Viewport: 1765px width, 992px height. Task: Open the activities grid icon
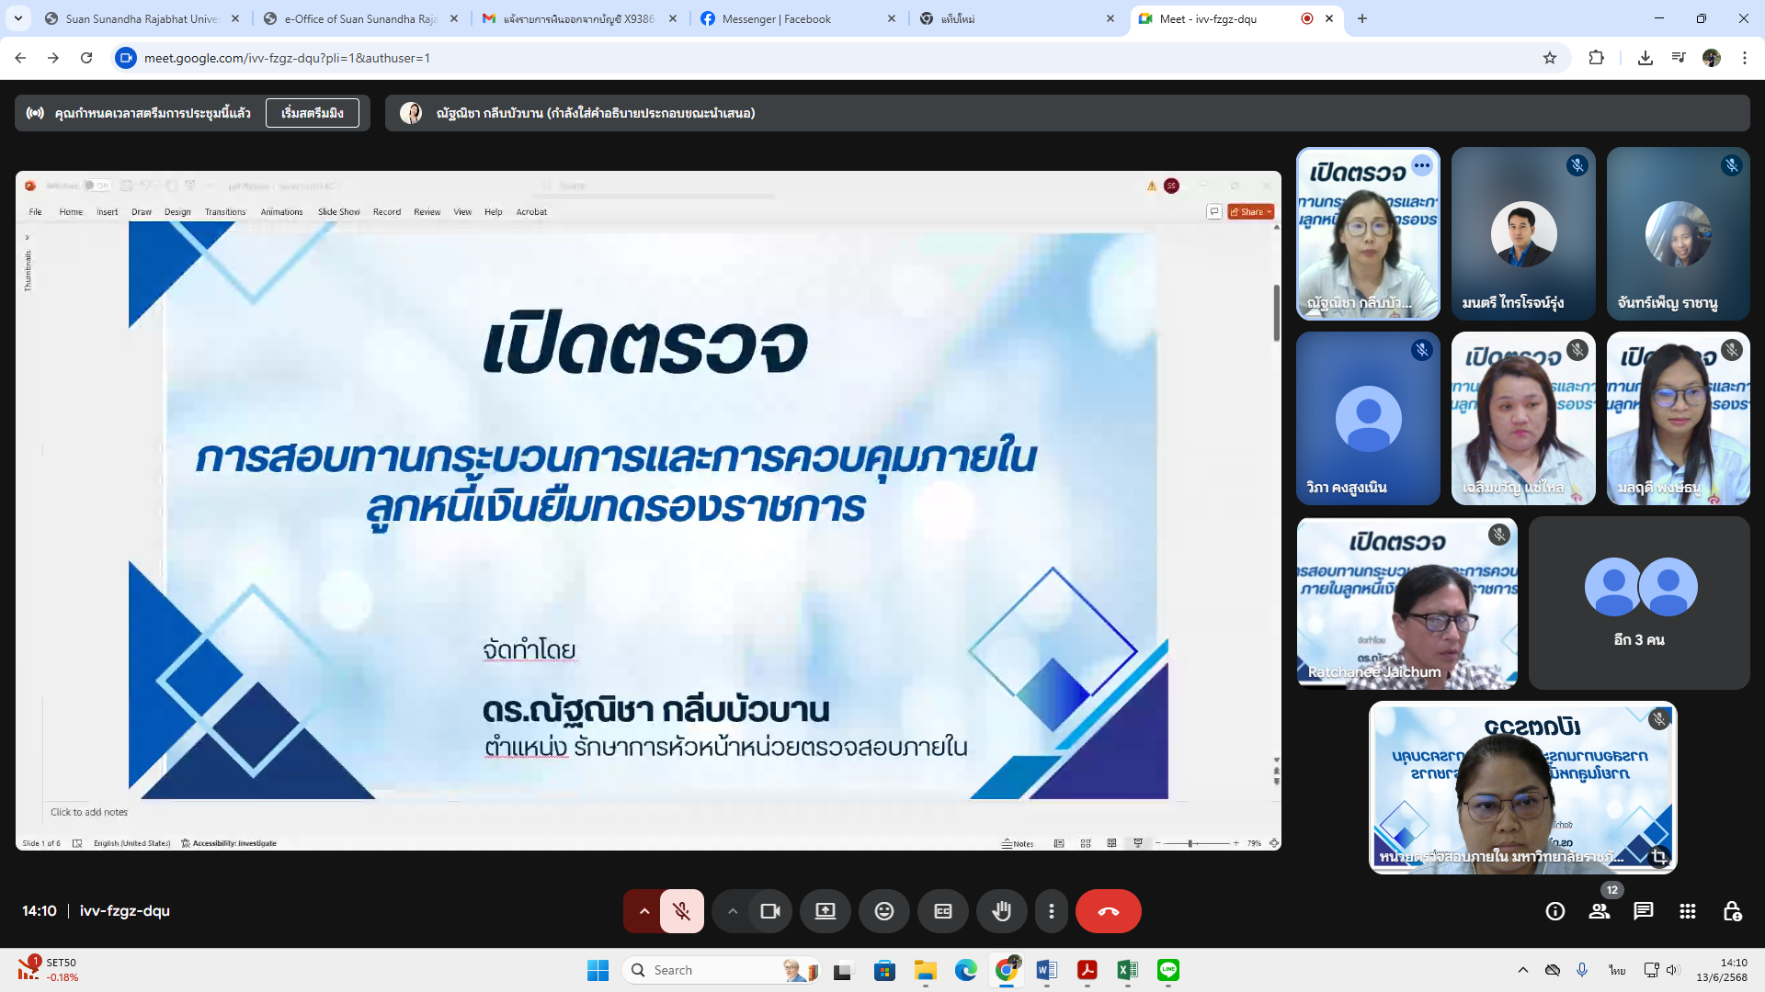[x=1687, y=911]
